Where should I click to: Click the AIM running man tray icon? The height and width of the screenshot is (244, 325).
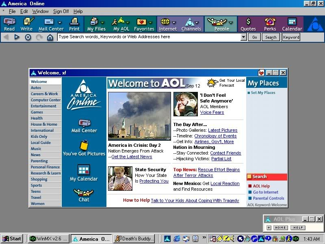point(288,239)
